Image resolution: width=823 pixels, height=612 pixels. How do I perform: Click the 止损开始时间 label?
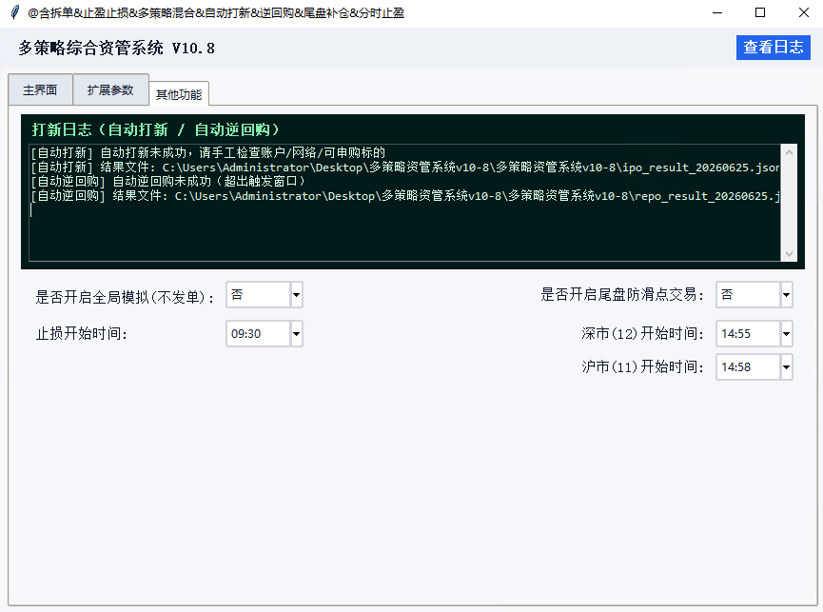tap(82, 334)
